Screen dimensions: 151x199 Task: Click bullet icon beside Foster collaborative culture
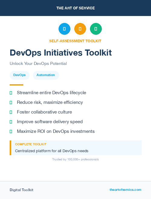pyautogui.click(x=11, y=112)
